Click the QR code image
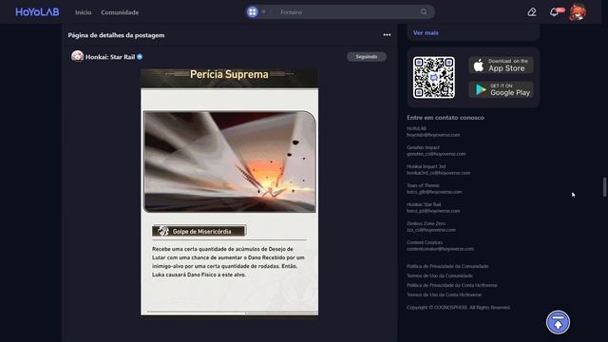The height and width of the screenshot is (342, 608). click(434, 78)
